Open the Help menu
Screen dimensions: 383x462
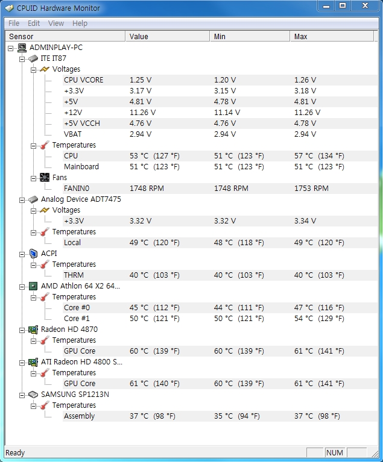80,23
